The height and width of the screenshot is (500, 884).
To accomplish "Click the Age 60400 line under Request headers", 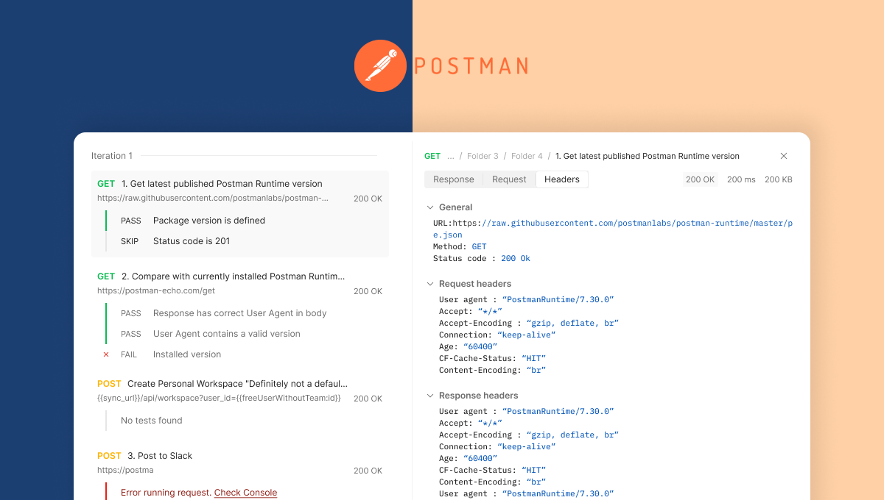I will click(469, 347).
